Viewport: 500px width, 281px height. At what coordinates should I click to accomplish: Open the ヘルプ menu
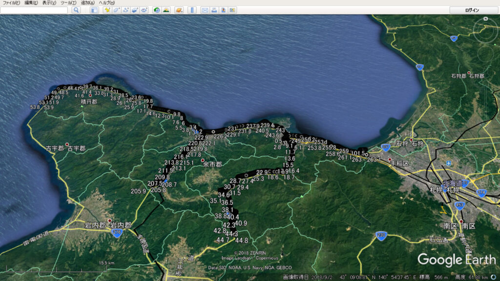[107, 3]
